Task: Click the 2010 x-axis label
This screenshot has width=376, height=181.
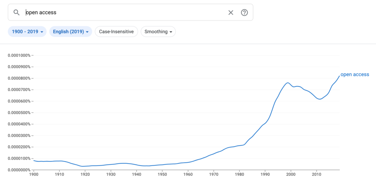Action: pos(317,174)
